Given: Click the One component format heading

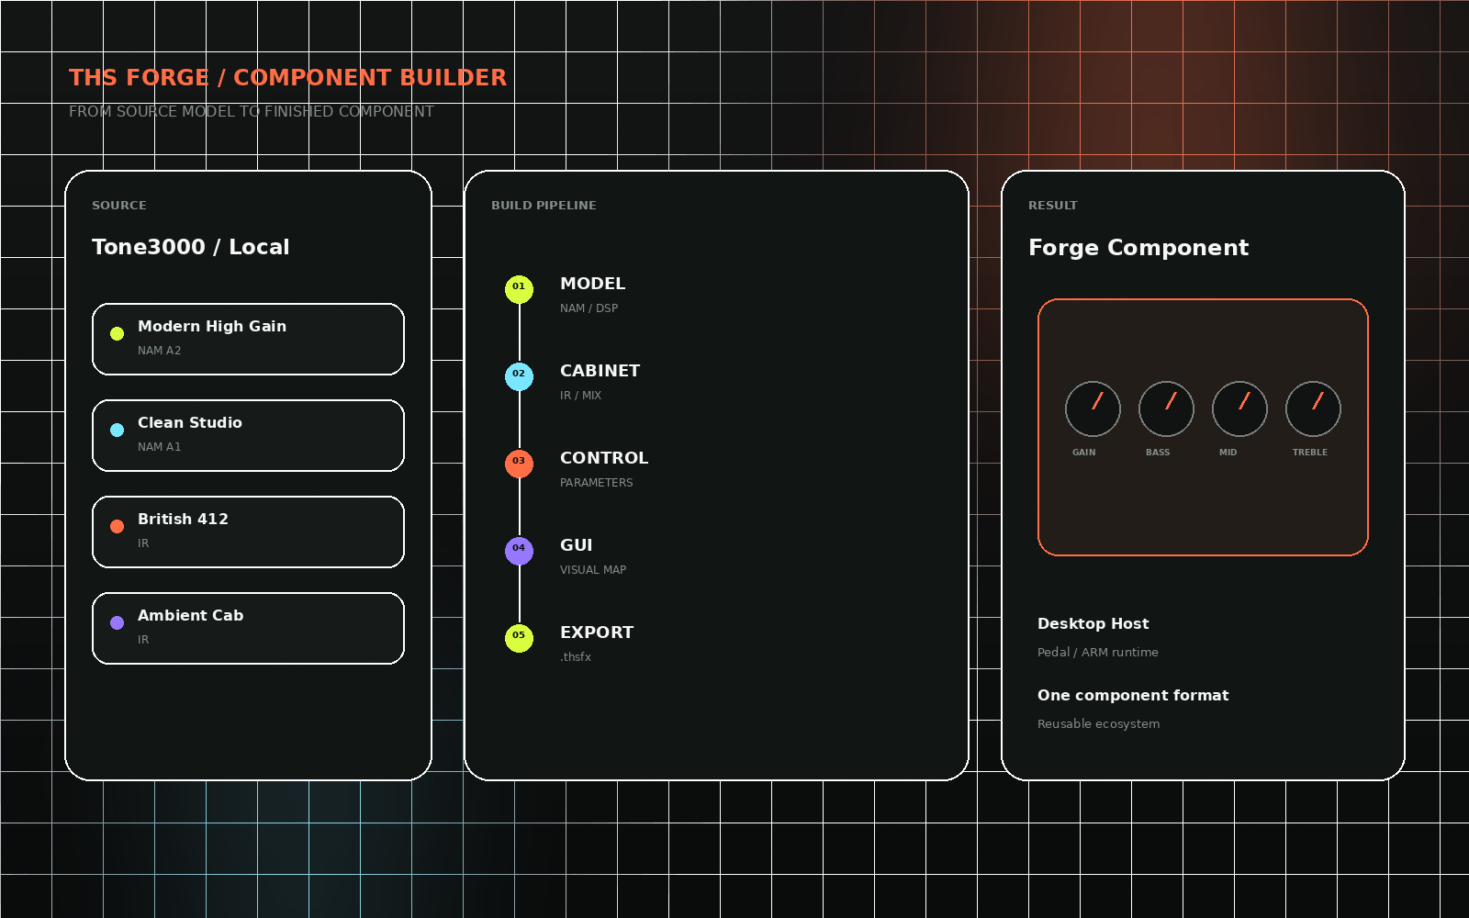Looking at the screenshot, I should [x=1133, y=695].
